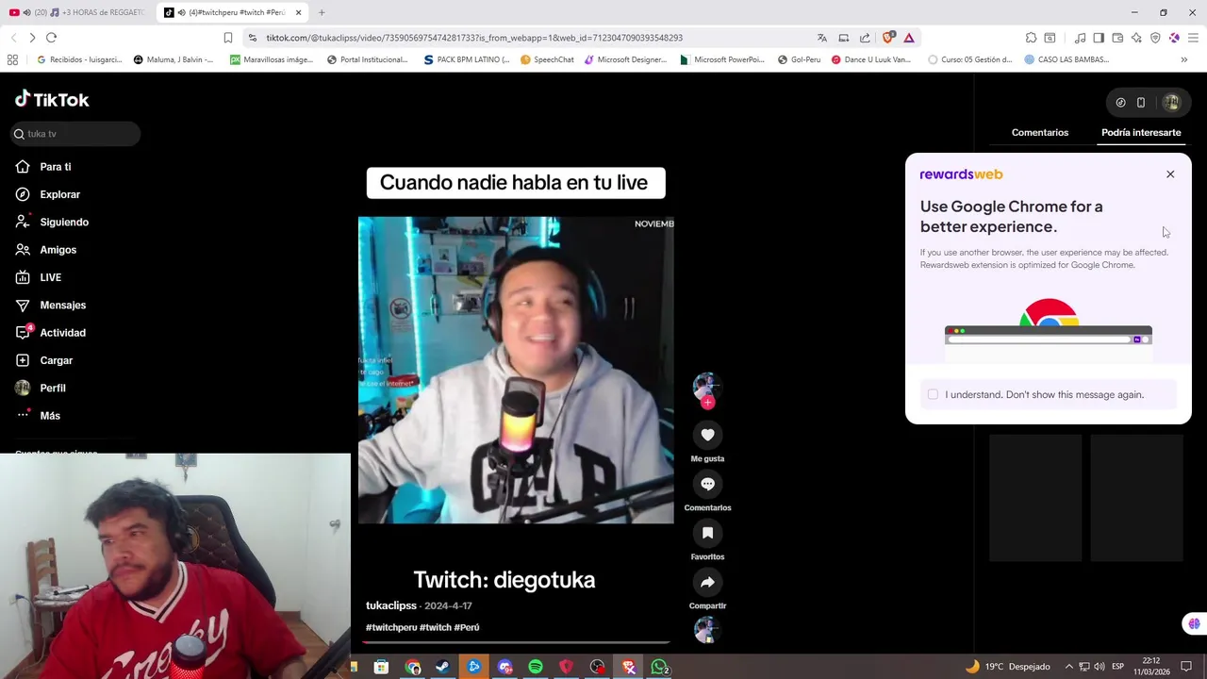The height and width of the screenshot is (679, 1207).
Task: Show hidden system tray icons
Action: coord(1069,667)
